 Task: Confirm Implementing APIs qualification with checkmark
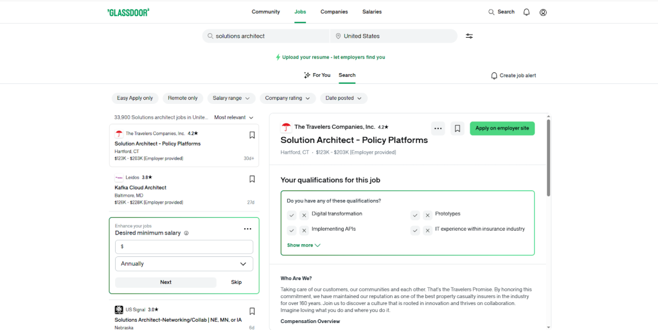(x=292, y=231)
